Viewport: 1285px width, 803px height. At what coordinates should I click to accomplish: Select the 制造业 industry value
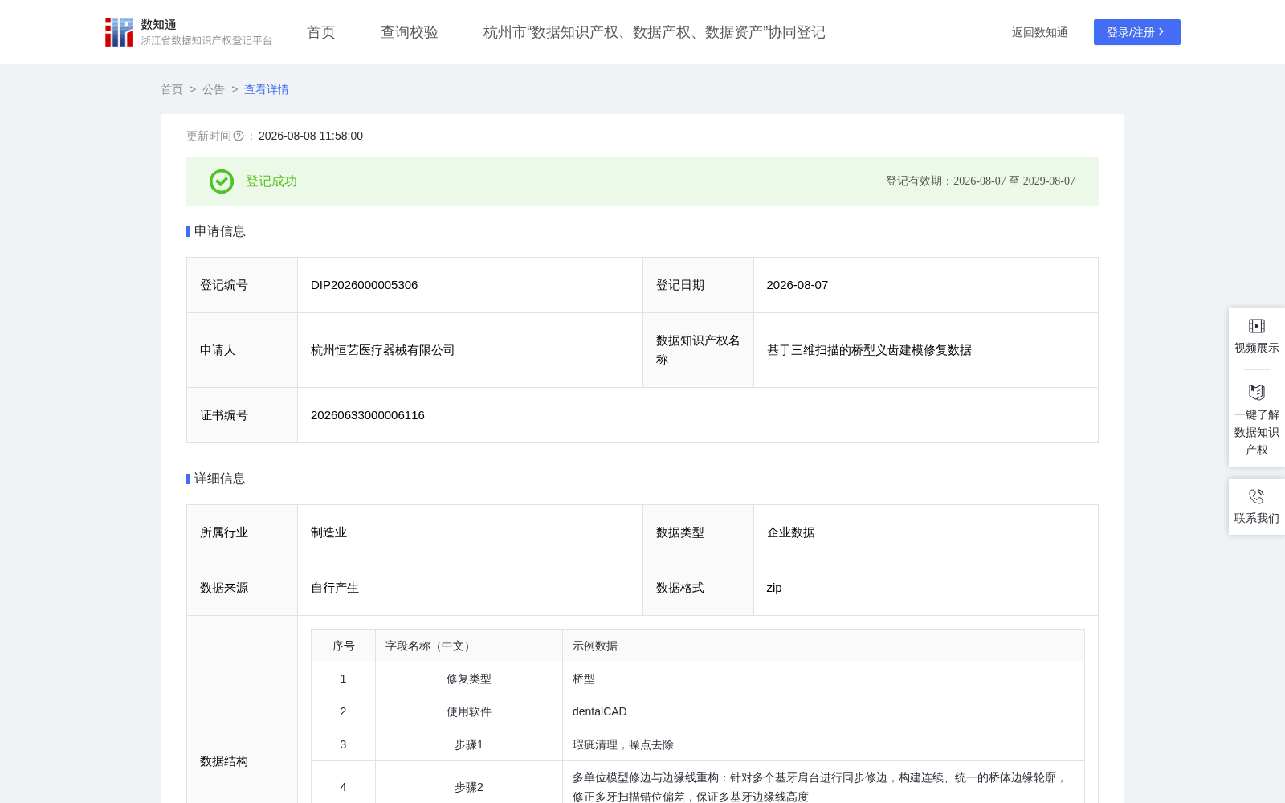point(329,532)
